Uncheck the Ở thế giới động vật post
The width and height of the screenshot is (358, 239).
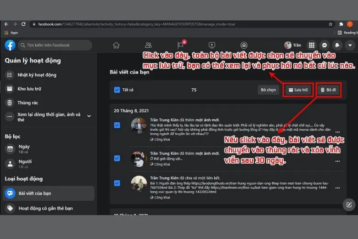click(x=117, y=158)
